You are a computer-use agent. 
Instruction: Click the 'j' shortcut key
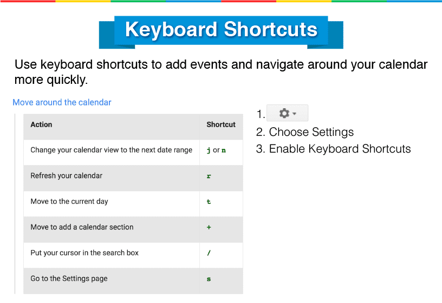[209, 150]
